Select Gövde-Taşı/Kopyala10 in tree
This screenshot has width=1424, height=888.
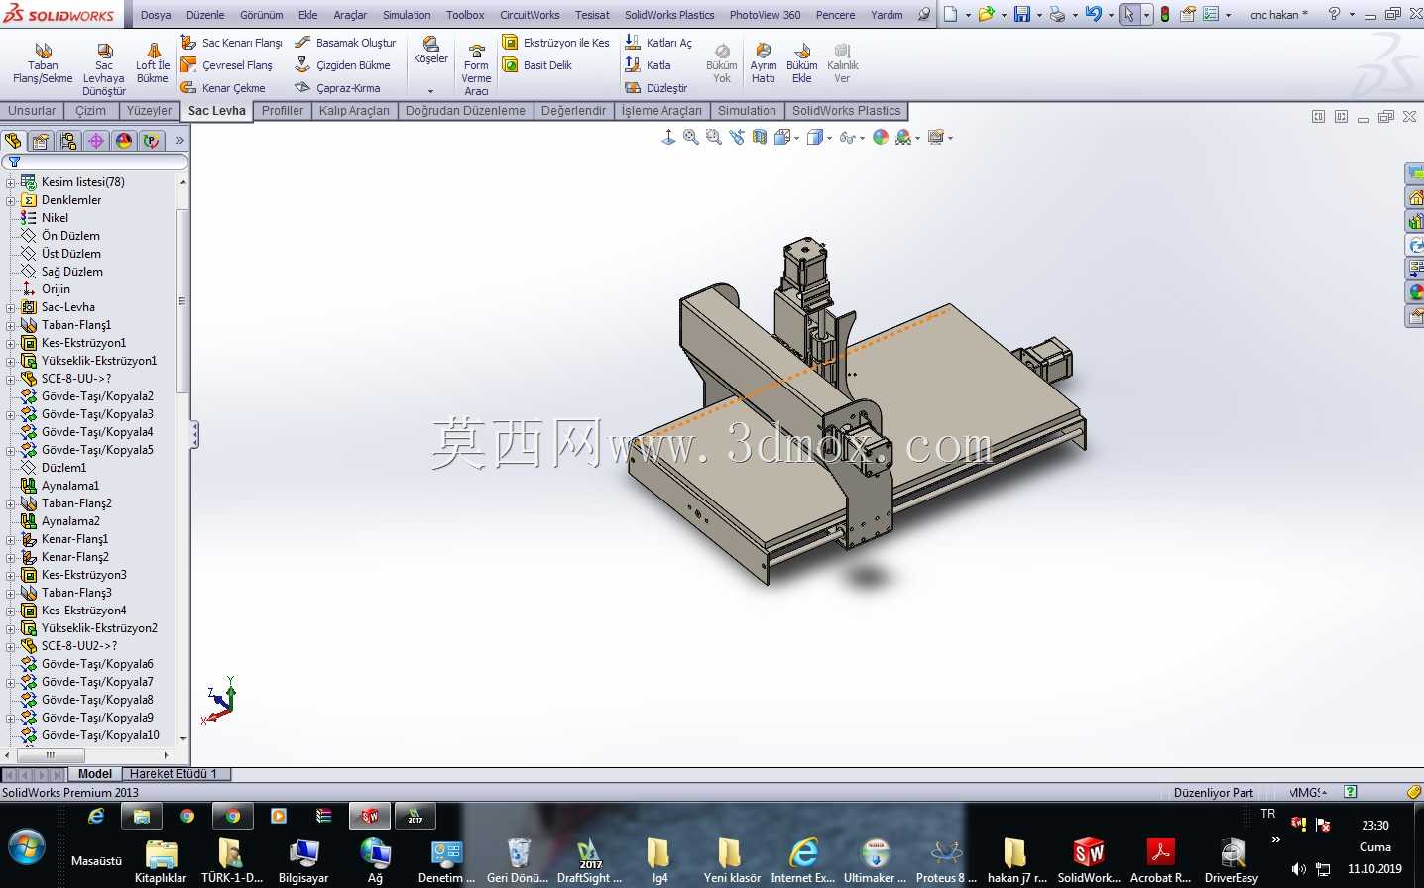coord(100,735)
